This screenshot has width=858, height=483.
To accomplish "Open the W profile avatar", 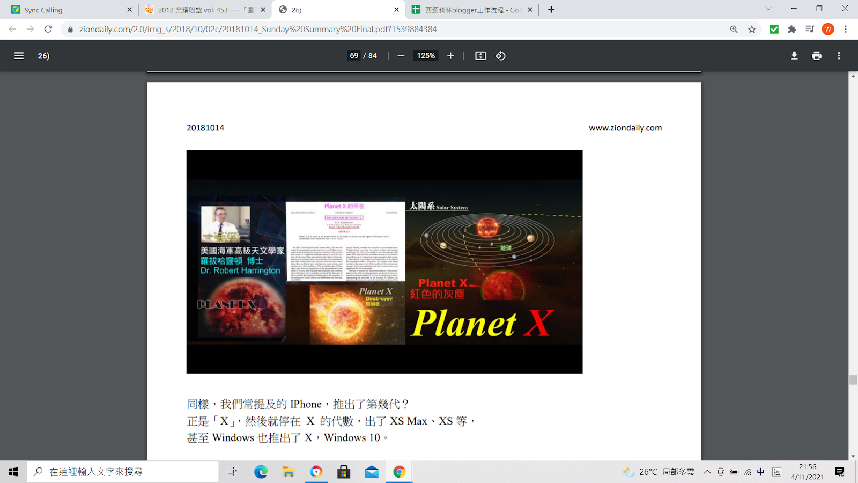I will point(828,30).
